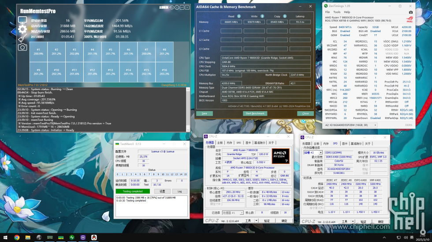Click ADMIN label in RunMemtestPro header
Image resolution: width=432 pixels, height=242 pixels.
pos(164,7)
